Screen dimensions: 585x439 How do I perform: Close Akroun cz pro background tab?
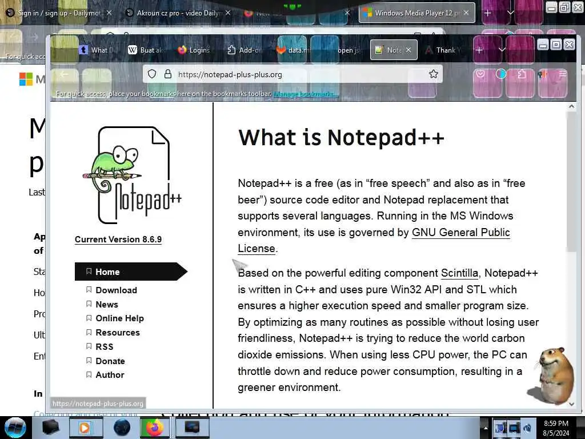pos(228,13)
